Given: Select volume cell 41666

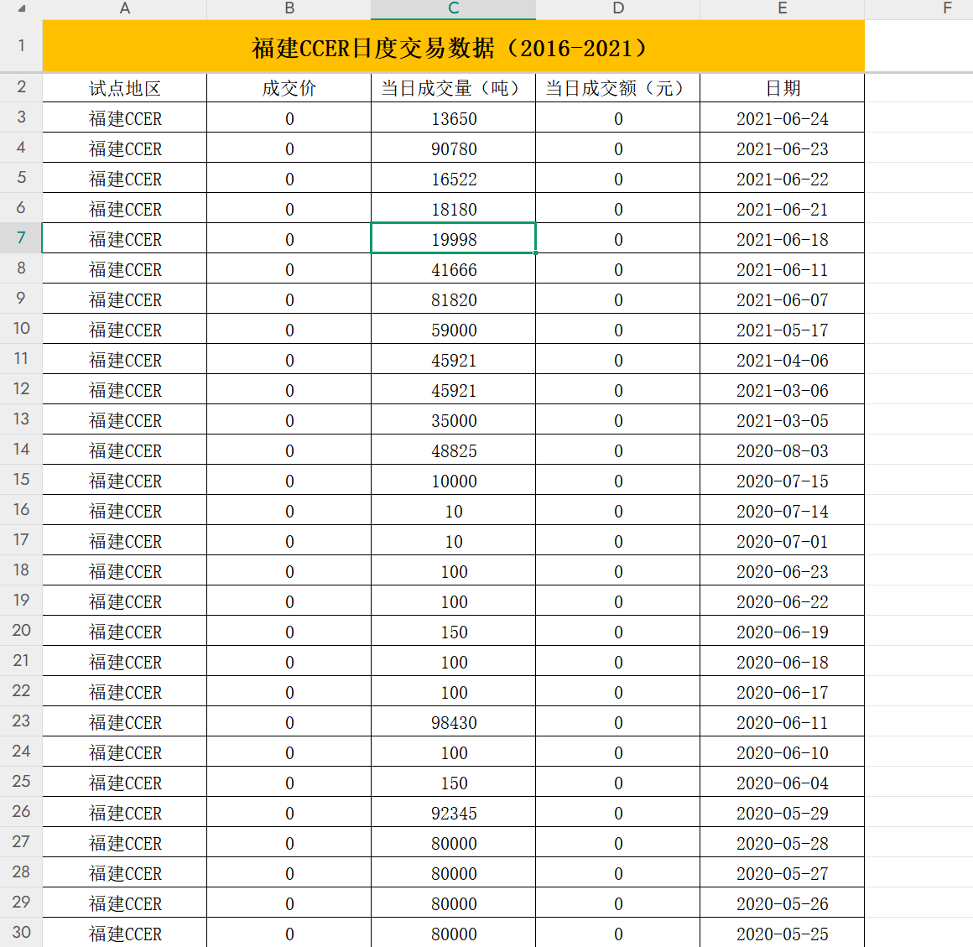Looking at the screenshot, I should click(453, 269).
